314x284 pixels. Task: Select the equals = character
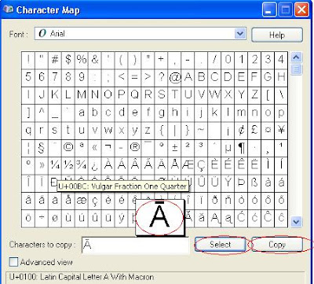click(x=134, y=78)
